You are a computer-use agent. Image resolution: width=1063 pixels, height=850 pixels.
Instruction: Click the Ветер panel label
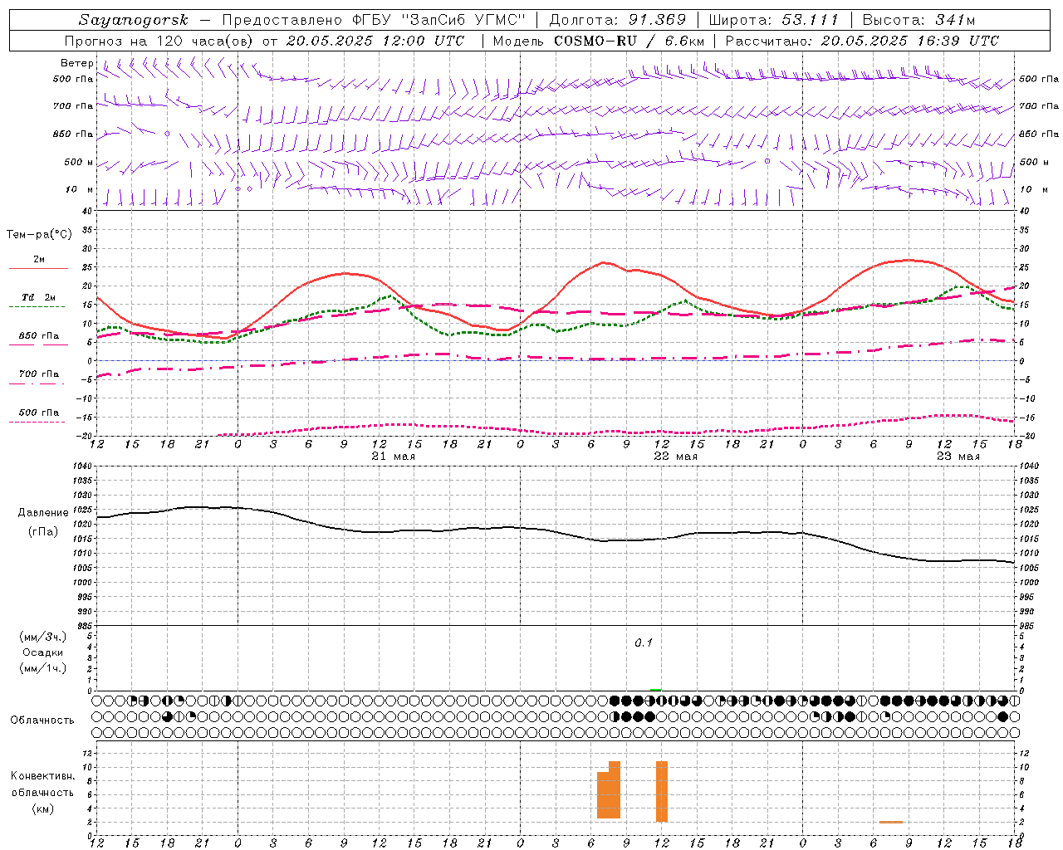(76, 63)
